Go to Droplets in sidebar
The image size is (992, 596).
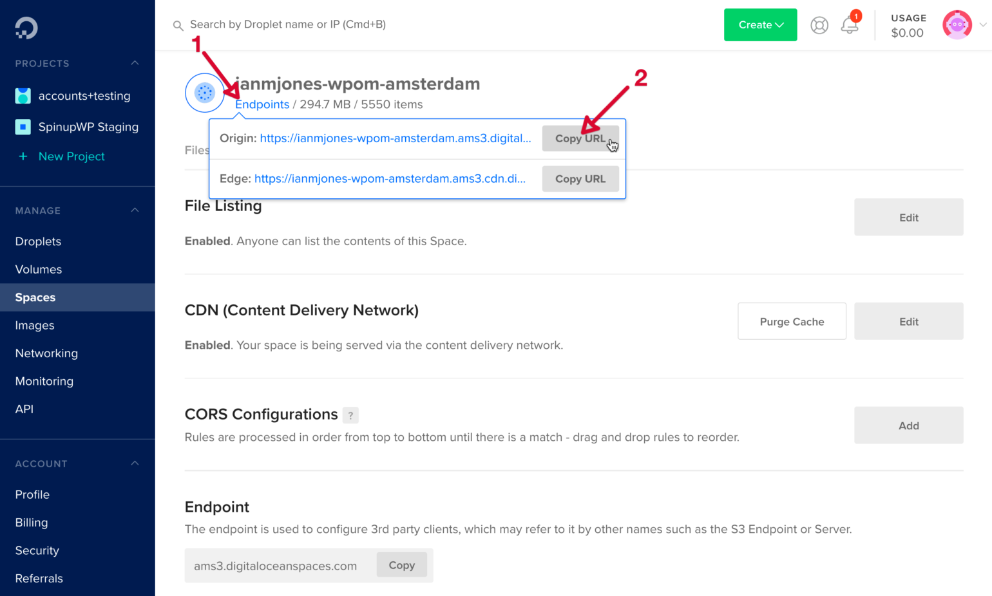[38, 241]
